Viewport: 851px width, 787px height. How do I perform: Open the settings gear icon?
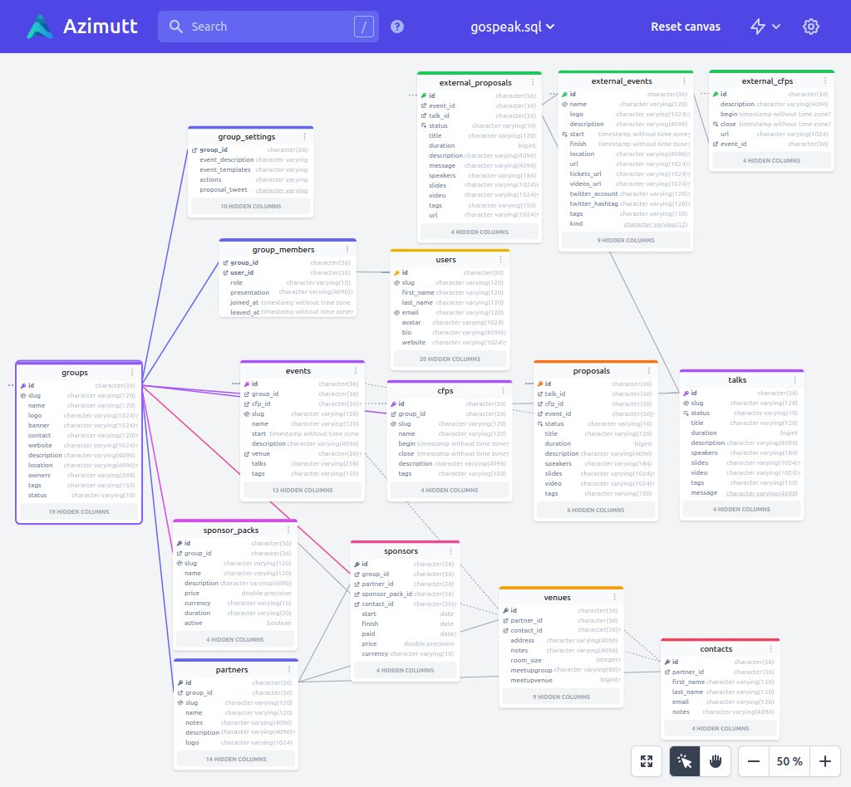tap(810, 26)
